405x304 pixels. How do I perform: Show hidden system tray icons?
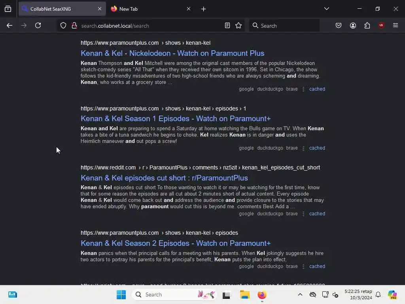coord(300,294)
